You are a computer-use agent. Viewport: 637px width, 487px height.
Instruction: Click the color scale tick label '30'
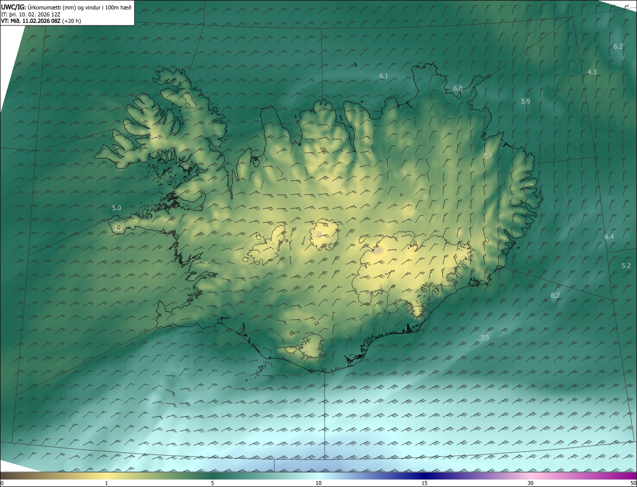(531, 483)
